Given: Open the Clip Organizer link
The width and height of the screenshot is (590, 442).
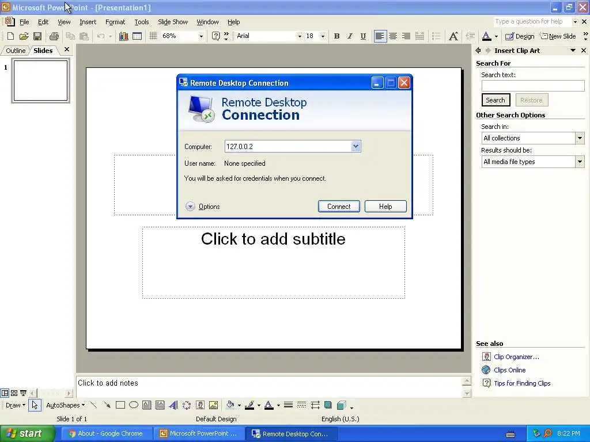Looking at the screenshot, I should tap(516, 357).
